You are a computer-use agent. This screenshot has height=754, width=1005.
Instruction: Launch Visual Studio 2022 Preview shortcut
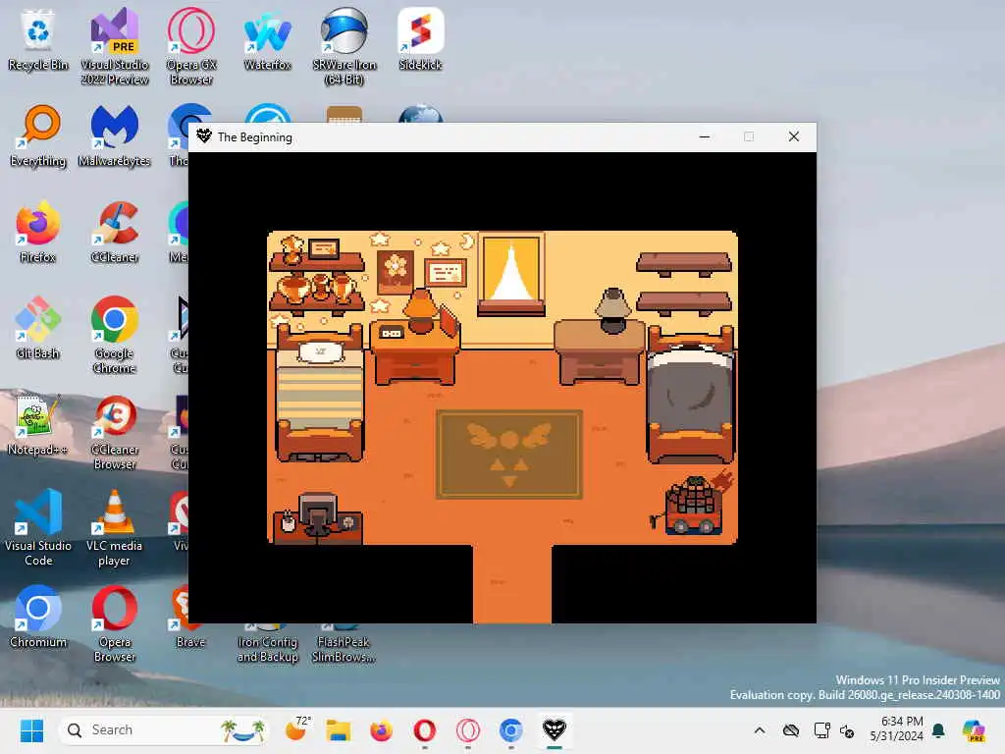point(115,47)
